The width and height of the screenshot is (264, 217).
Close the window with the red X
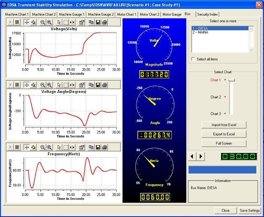259,5
